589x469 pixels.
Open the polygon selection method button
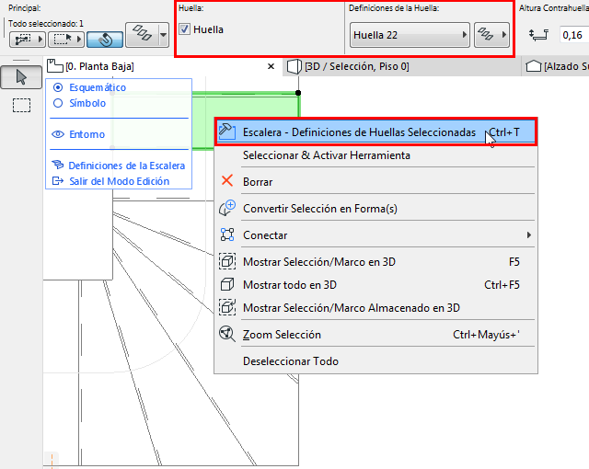(28, 40)
